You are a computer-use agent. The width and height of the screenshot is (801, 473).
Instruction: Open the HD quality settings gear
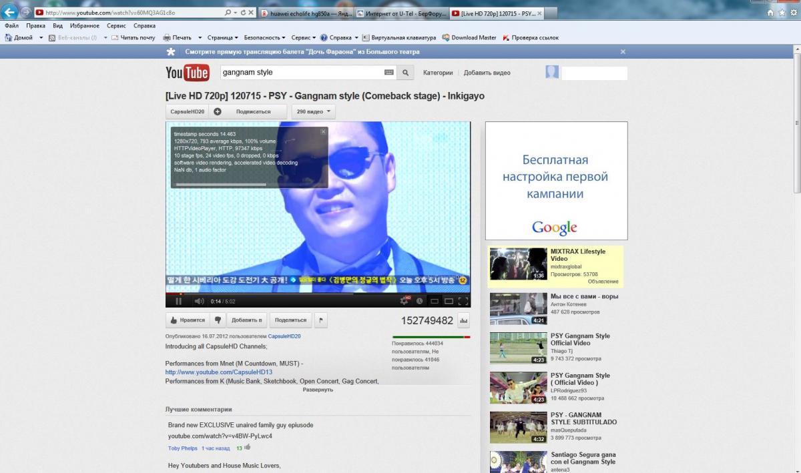tap(405, 302)
